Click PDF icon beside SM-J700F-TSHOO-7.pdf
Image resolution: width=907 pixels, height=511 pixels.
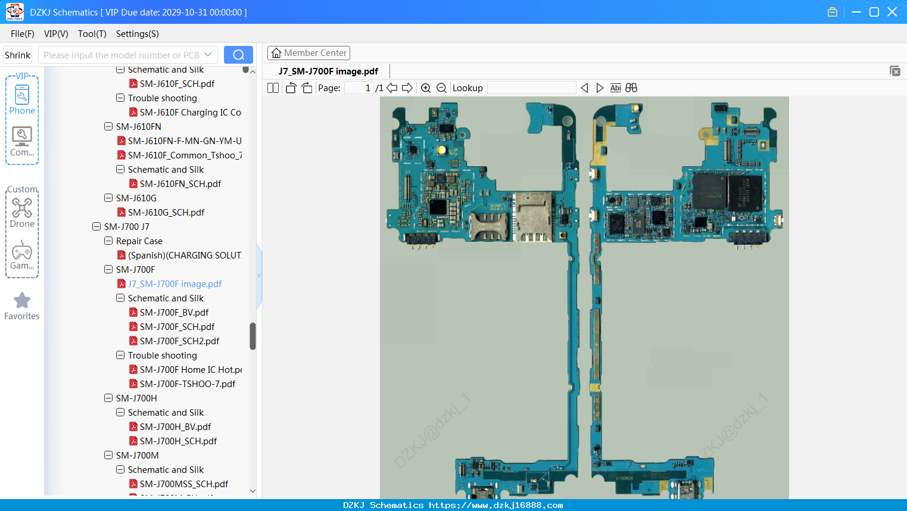[133, 384]
